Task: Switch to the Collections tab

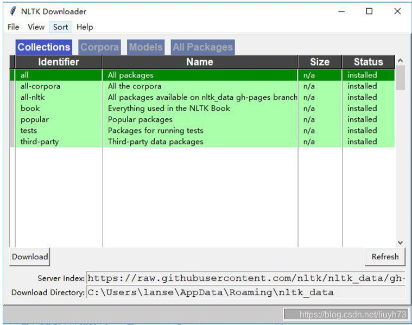Action: [43, 47]
